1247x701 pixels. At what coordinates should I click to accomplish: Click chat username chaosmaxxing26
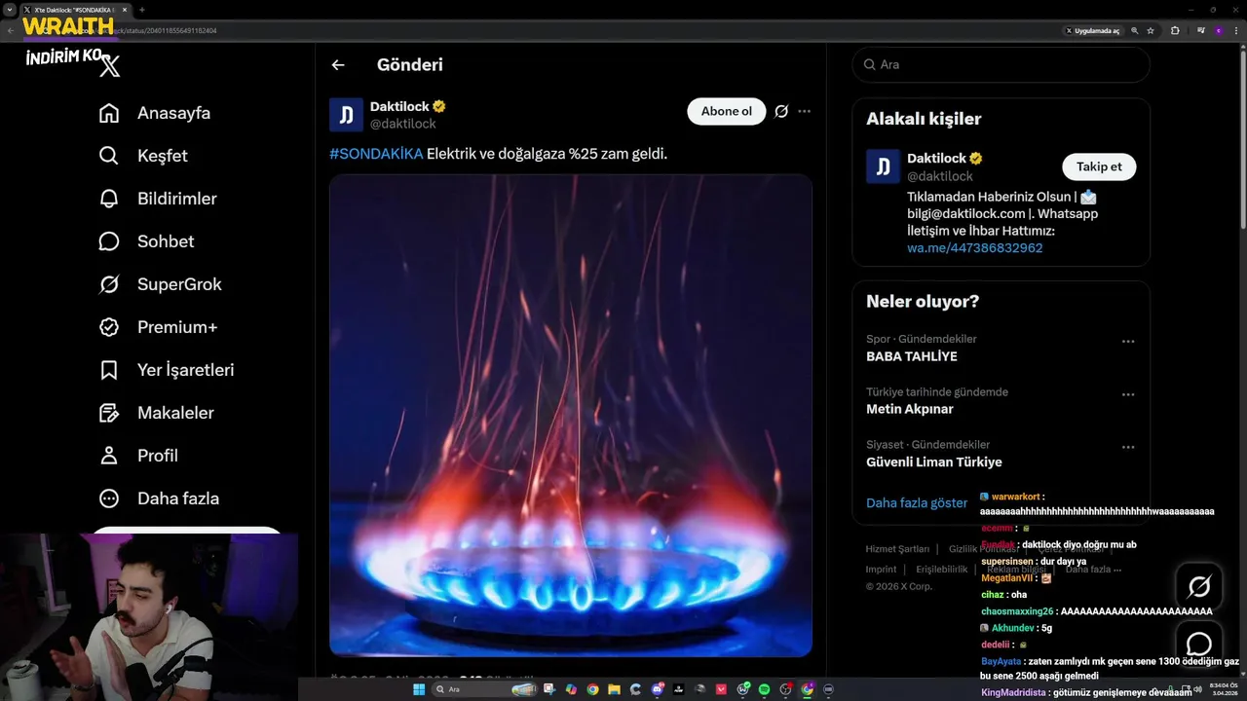pyautogui.click(x=1017, y=611)
